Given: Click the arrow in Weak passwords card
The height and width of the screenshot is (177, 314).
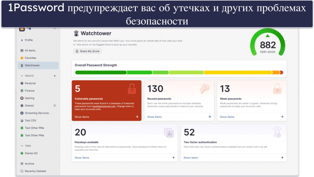Looking at the screenshot, I should pos(282,117).
